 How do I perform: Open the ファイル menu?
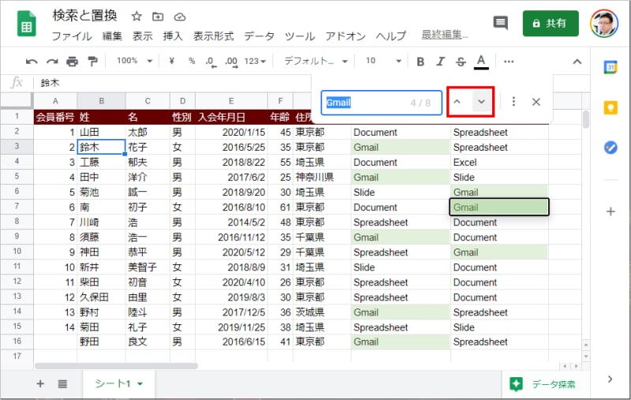(x=72, y=36)
